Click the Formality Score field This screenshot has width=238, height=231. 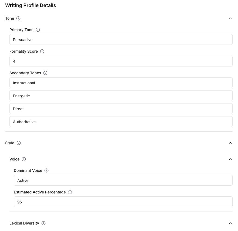tap(121, 61)
